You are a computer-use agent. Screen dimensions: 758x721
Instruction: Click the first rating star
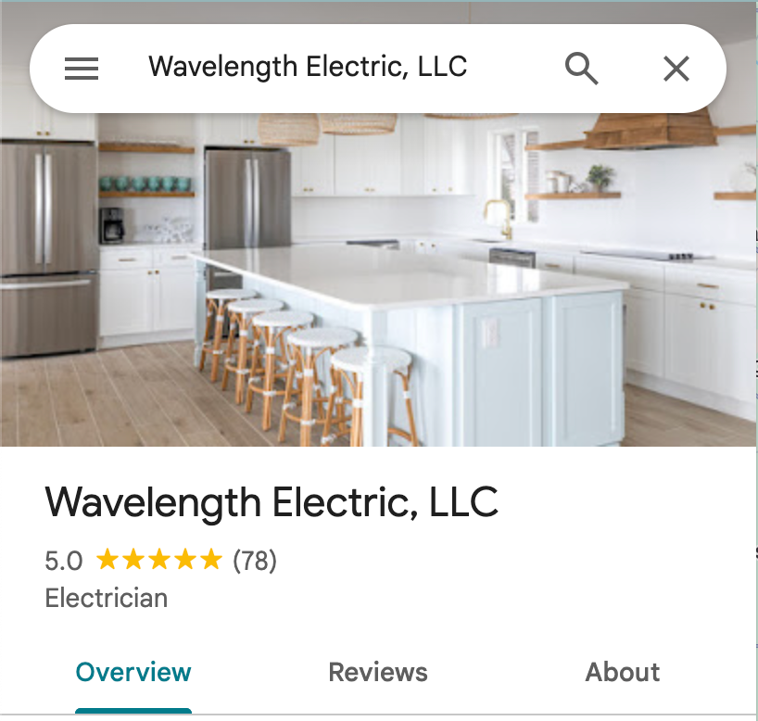point(107,560)
